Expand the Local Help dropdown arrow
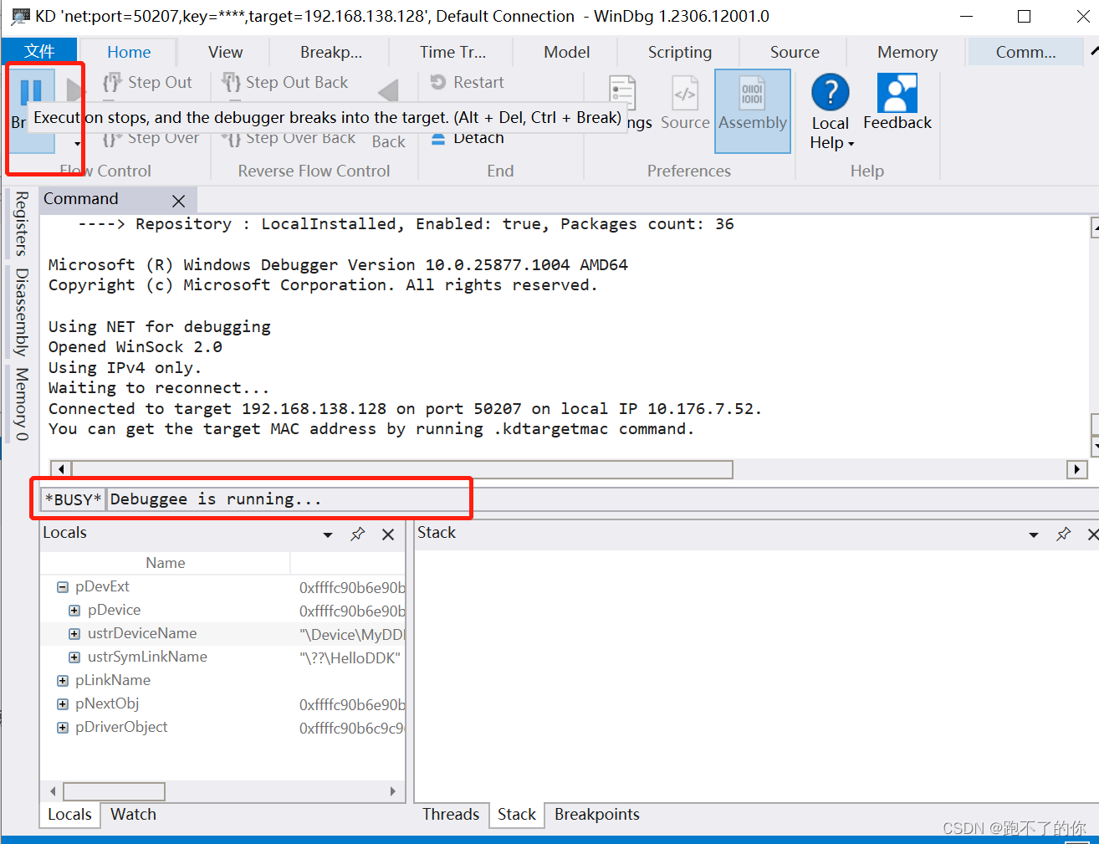The image size is (1099, 844). click(x=851, y=144)
